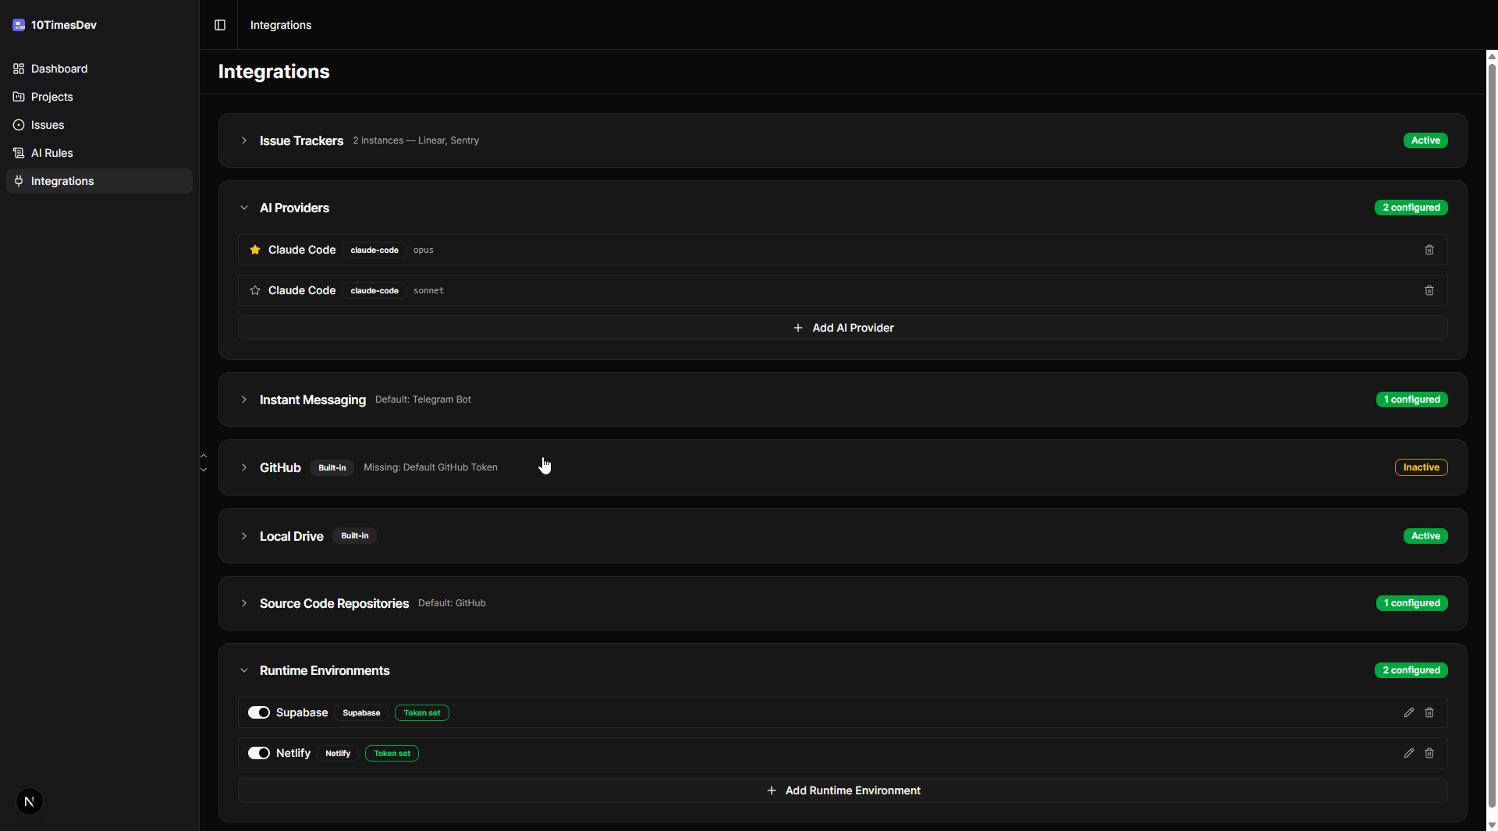Click Add Runtime Environment button
This screenshot has width=1498, height=831.
843,790
